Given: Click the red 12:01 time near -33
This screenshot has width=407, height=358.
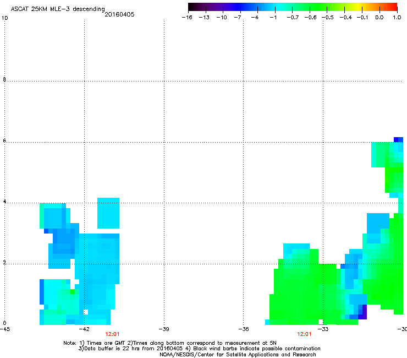Looking at the screenshot, I should click(304, 334).
